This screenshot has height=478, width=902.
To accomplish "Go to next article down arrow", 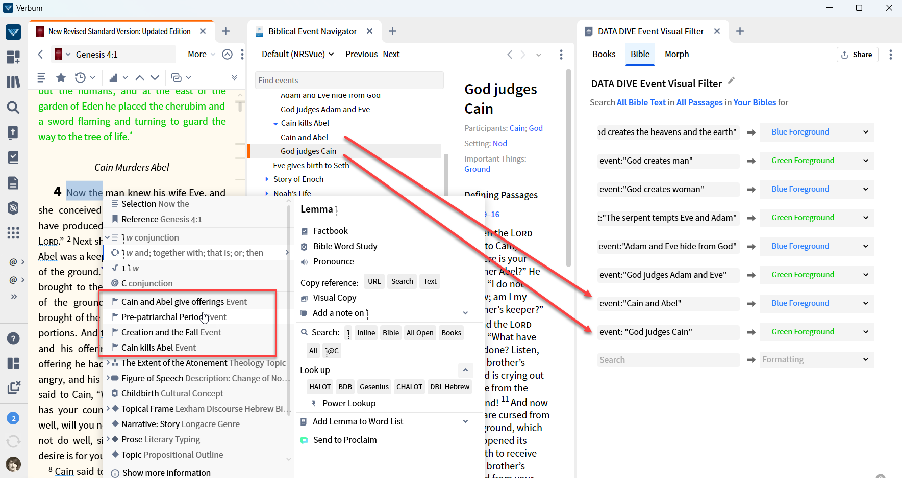I will coord(155,77).
